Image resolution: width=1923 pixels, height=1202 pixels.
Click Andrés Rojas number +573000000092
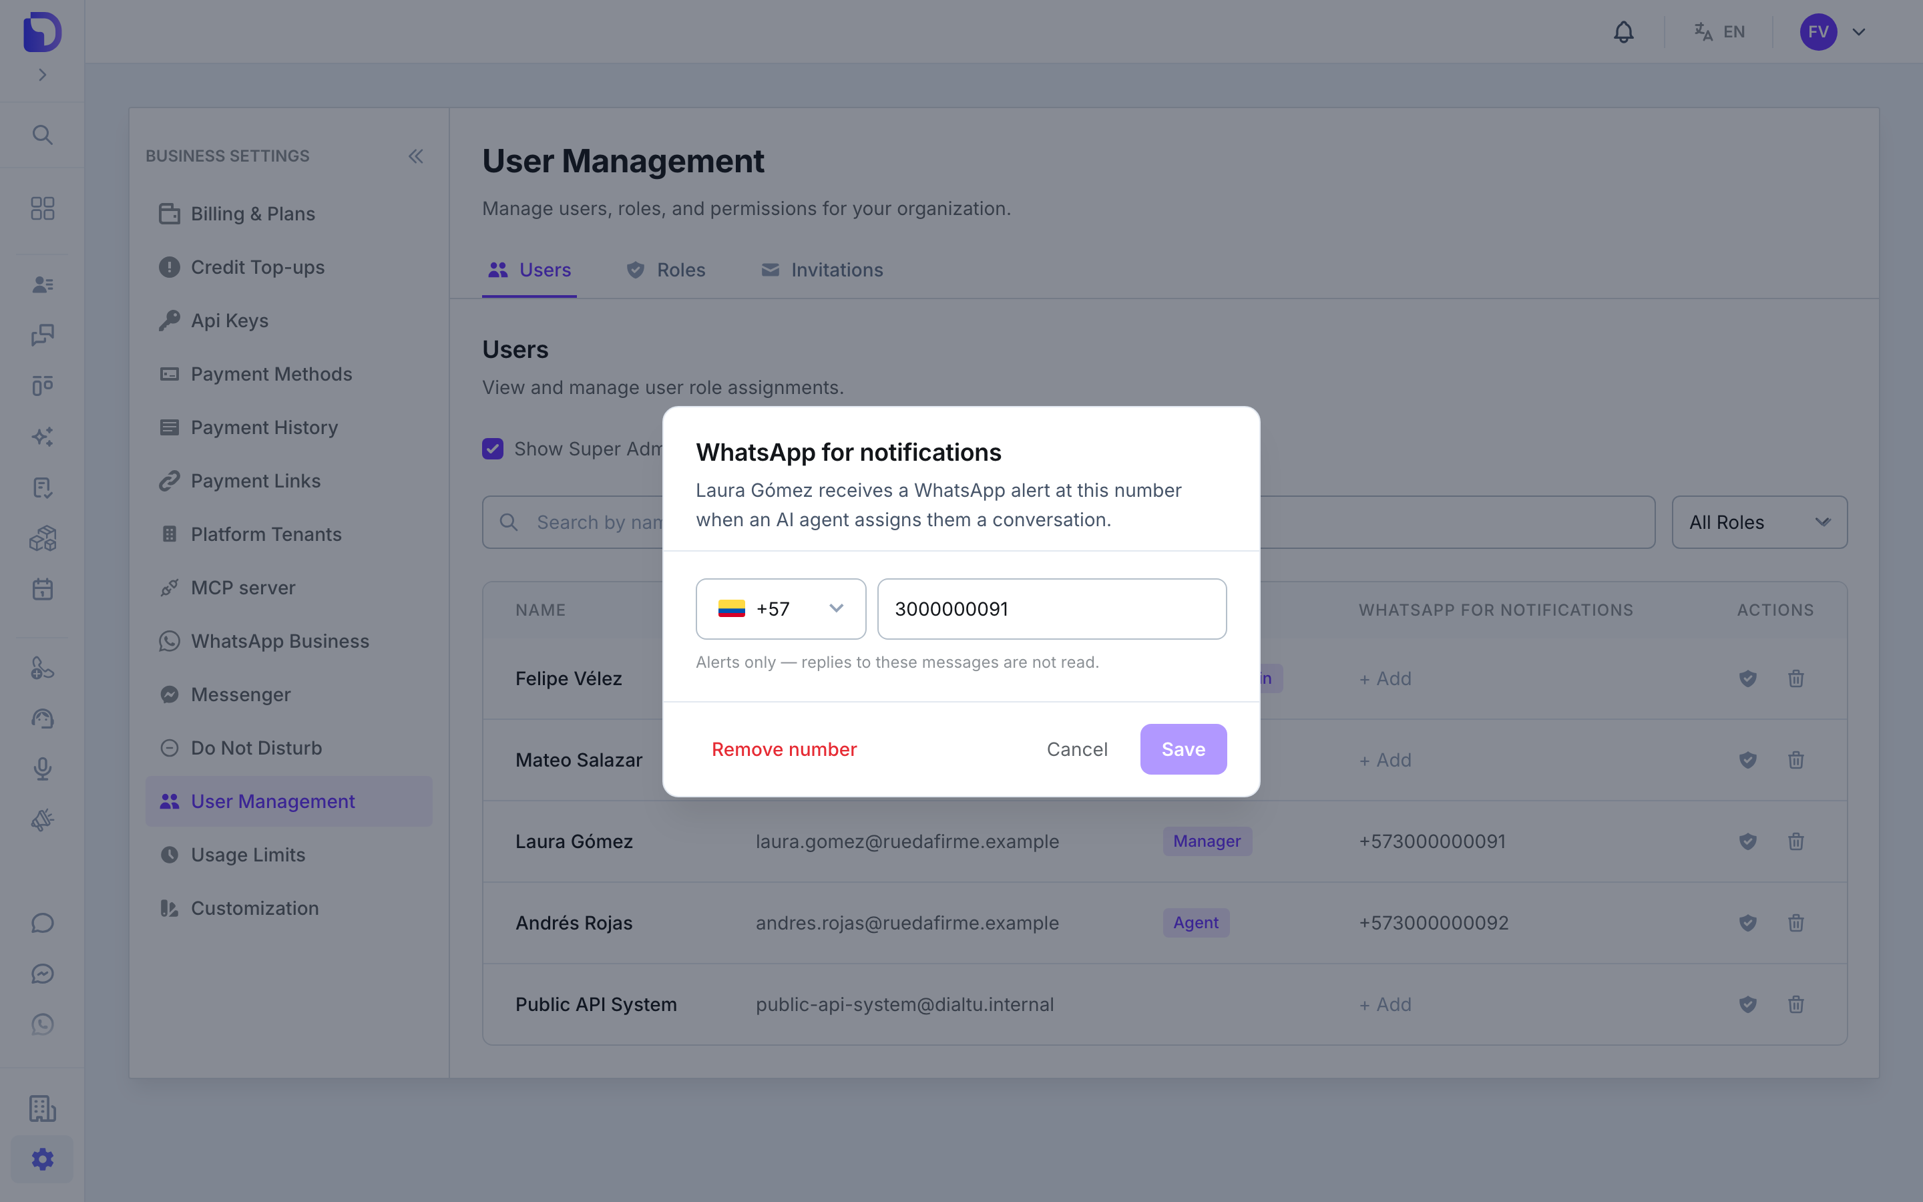[x=1433, y=923]
